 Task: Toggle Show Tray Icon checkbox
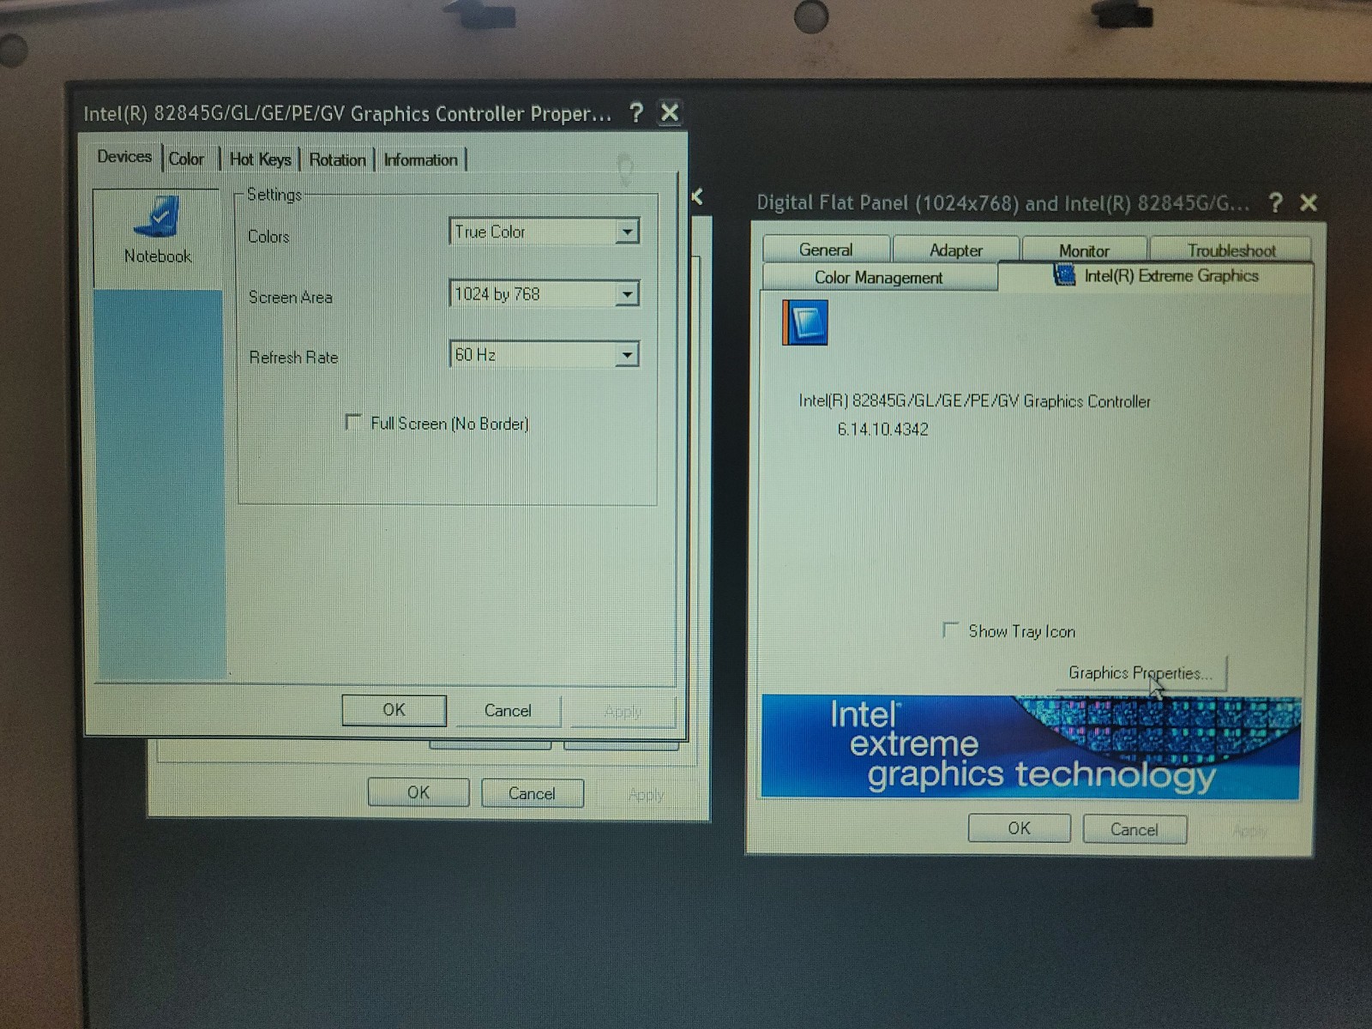point(950,630)
